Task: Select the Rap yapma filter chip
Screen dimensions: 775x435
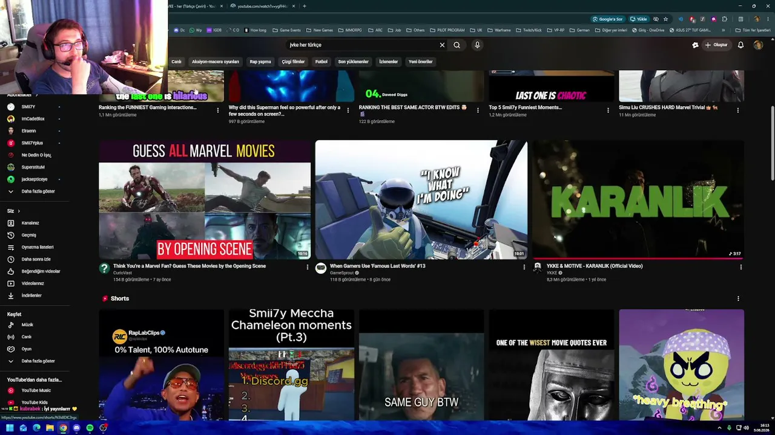Action: pos(260,62)
